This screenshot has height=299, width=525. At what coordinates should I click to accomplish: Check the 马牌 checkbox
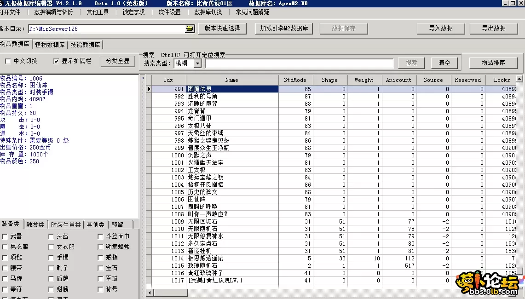coord(5,279)
